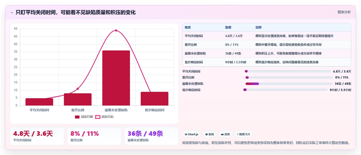361x155 pixels.
Task: Click the 图表分析 label in header
Action: click(x=344, y=12)
